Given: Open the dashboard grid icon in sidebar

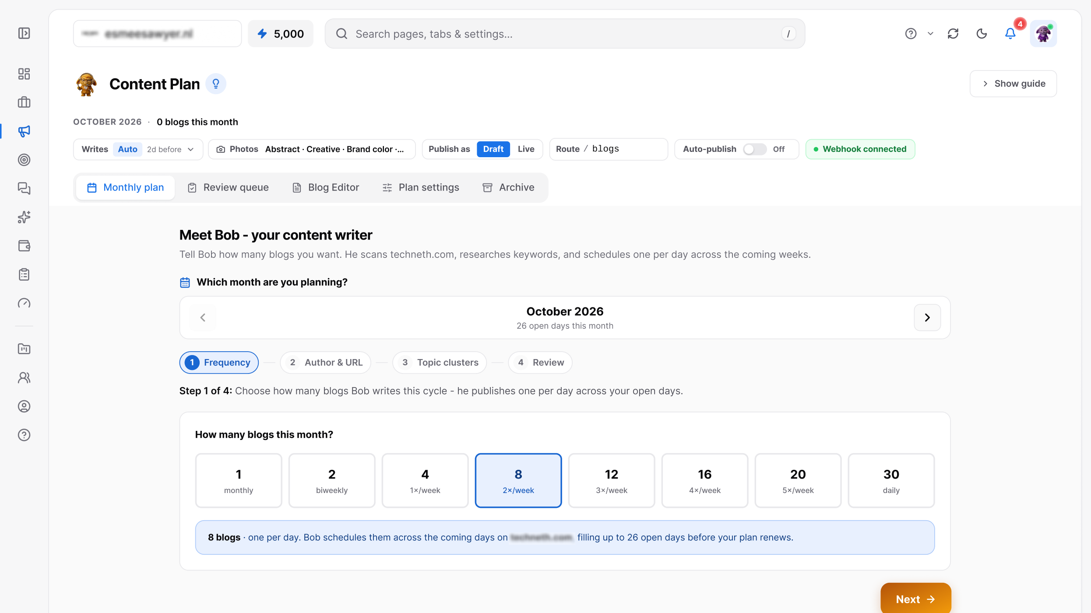Looking at the screenshot, I should coord(24,74).
